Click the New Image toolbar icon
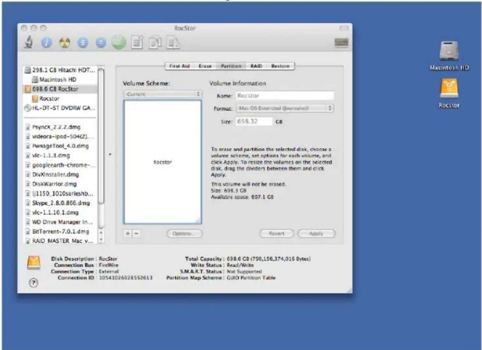This screenshot has height=350, width=482. click(x=137, y=42)
